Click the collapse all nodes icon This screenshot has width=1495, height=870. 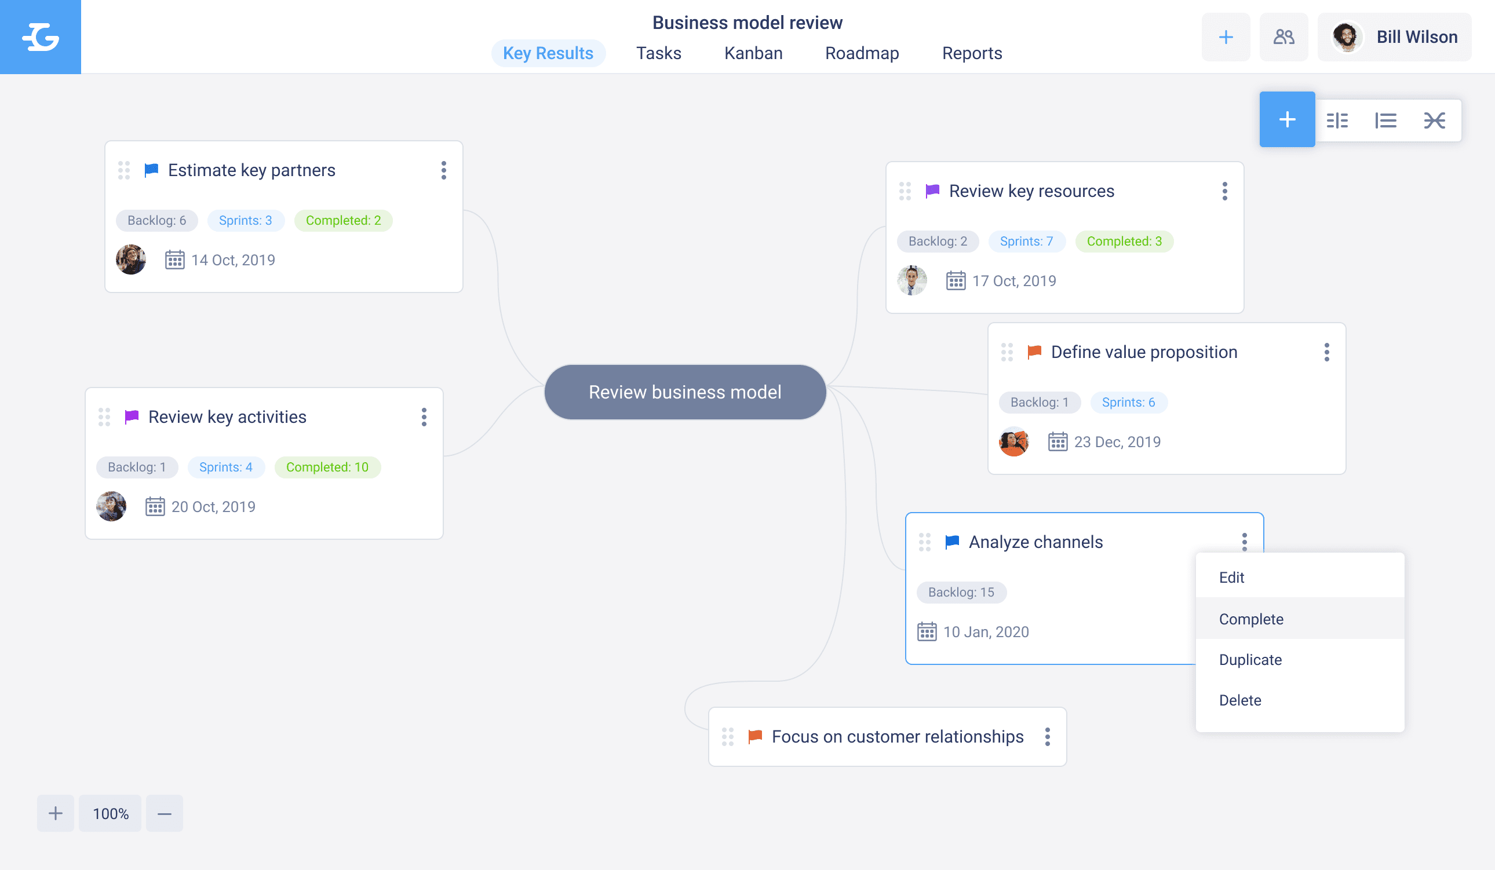pos(1435,119)
